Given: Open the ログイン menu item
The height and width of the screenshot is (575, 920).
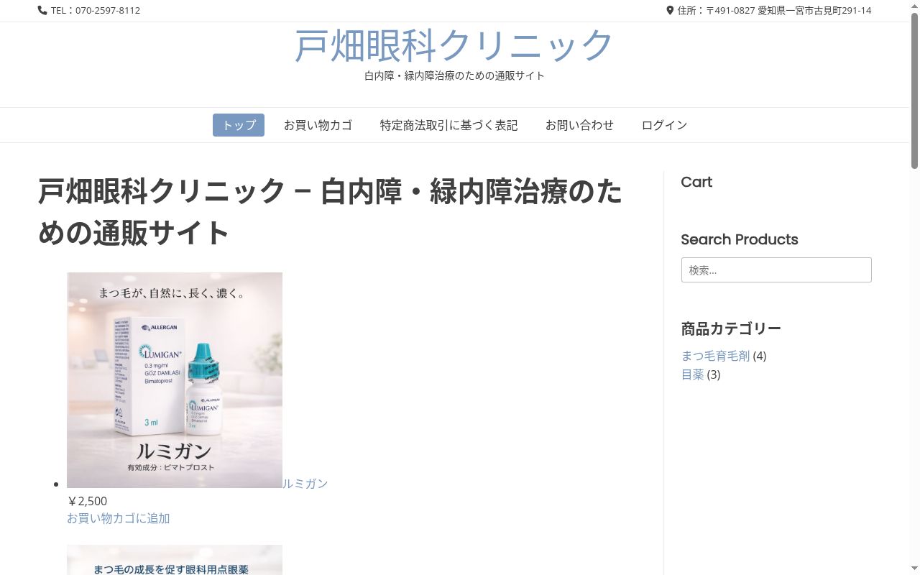Looking at the screenshot, I should [x=664, y=125].
